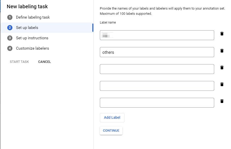231x149 pixels.
Task: Click into the last empty label field
Action: click(x=157, y=103)
